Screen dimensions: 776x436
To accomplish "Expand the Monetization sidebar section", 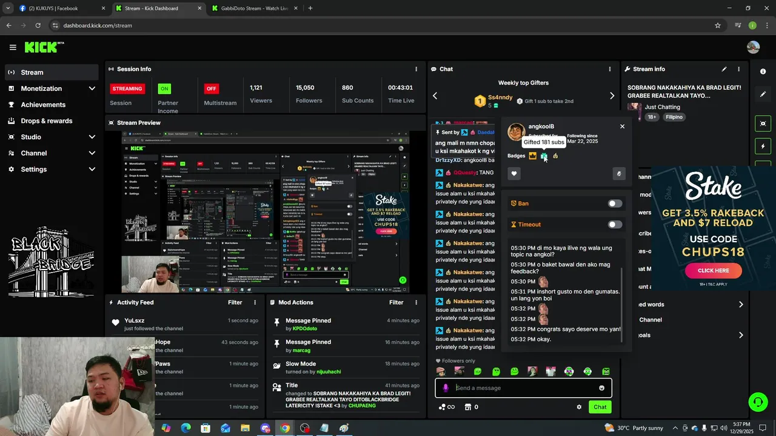I will 92,88.
